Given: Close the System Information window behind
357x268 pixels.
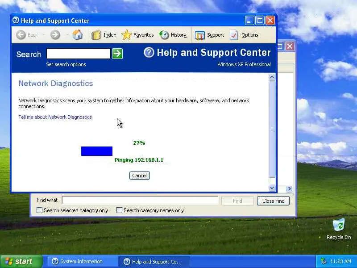Looking at the screenshot, I should click(290, 46).
